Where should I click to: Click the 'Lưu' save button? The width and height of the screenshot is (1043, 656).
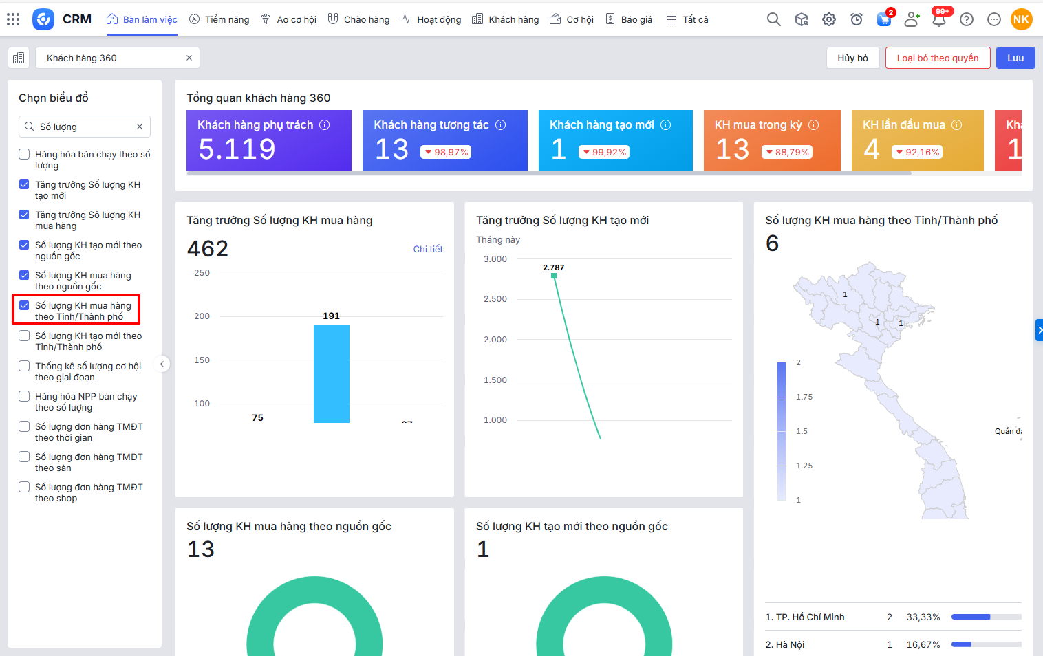(1015, 58)
